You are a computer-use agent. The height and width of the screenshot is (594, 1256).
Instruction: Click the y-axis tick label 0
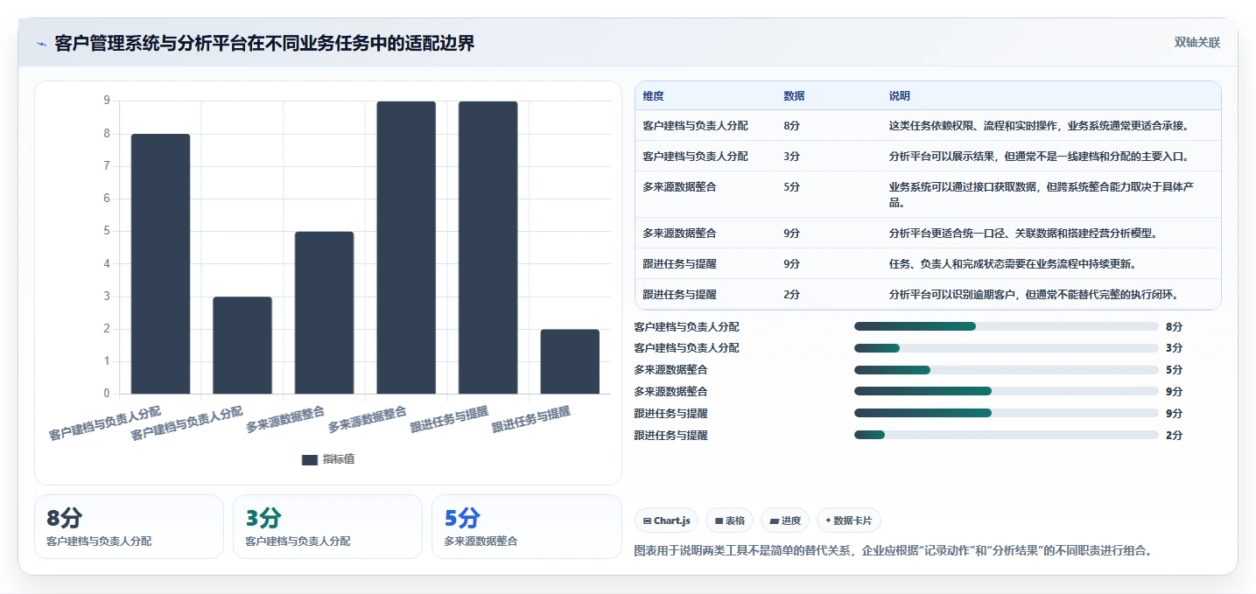pos(107,394)
